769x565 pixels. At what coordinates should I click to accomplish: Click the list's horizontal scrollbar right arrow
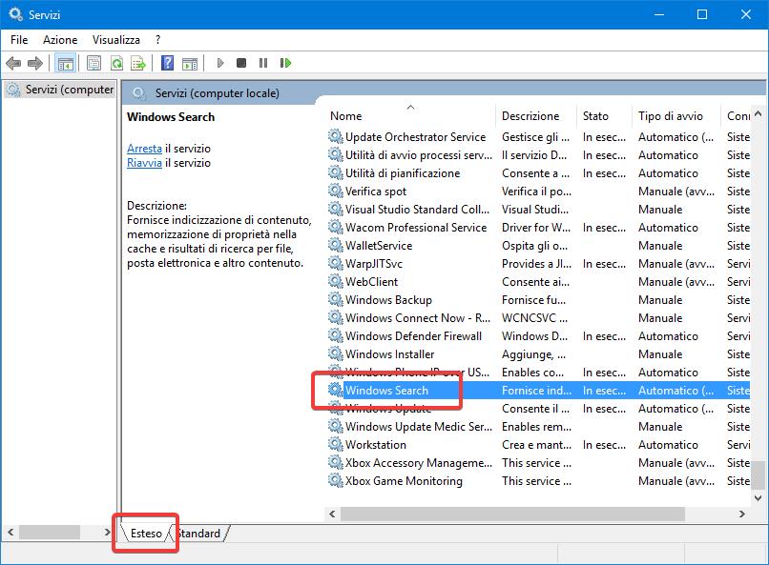[741, 515]
